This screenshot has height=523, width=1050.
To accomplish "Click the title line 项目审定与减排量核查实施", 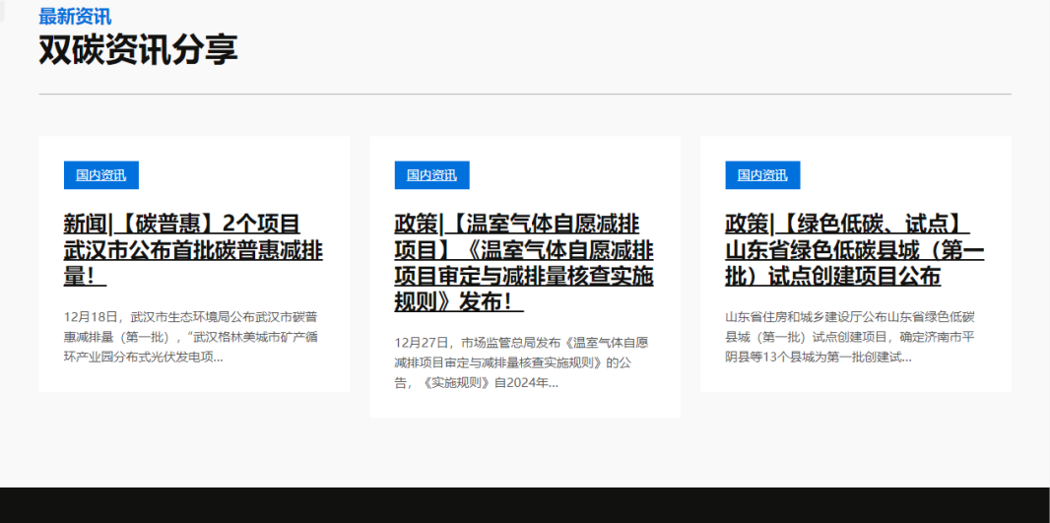I will (x=524, y=277).
